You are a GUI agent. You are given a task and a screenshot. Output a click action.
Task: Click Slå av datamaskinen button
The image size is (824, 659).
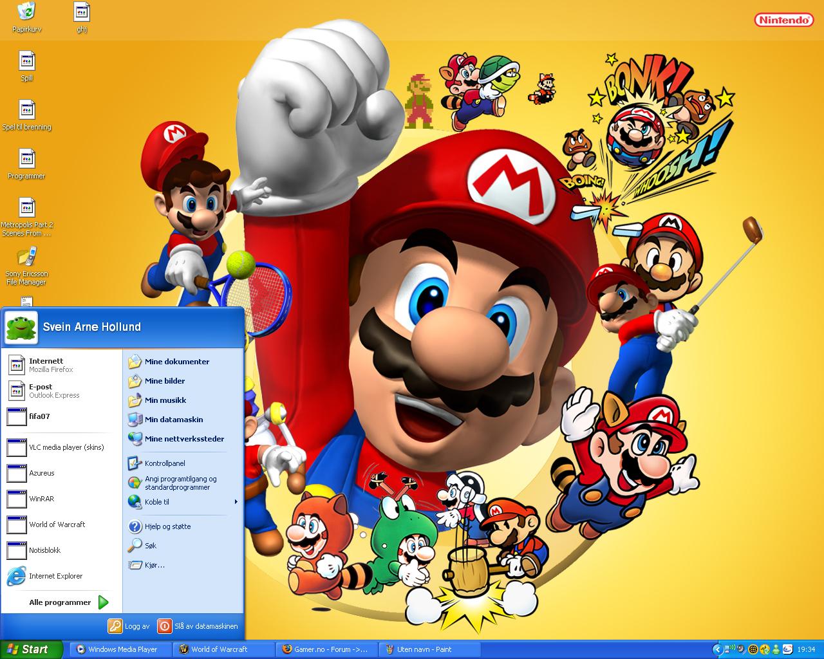(198, 626)
